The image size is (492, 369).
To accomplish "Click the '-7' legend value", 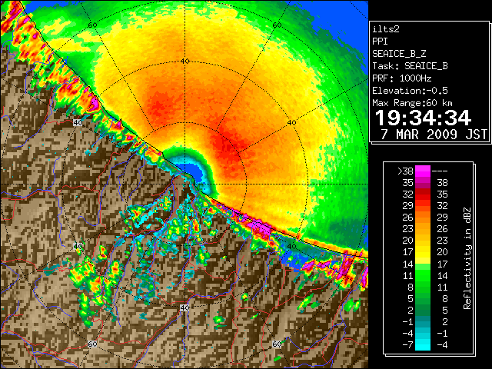I will click(407, 345).
